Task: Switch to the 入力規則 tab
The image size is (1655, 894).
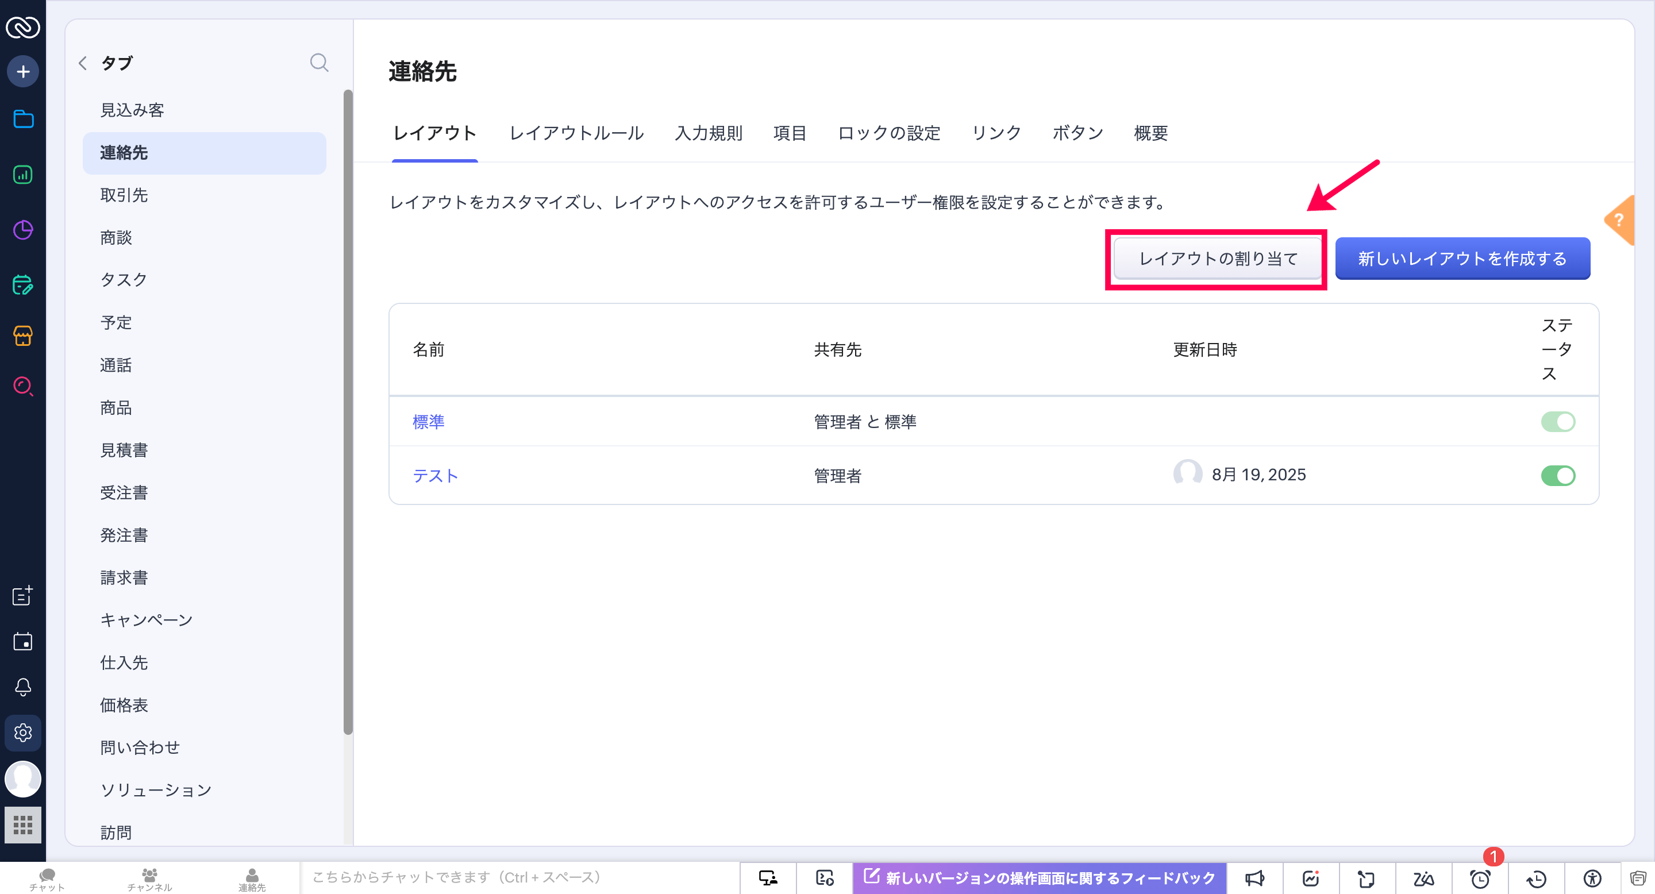Action: [708, 133]
